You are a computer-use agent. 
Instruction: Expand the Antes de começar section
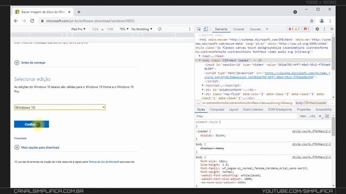coord(30,63)
